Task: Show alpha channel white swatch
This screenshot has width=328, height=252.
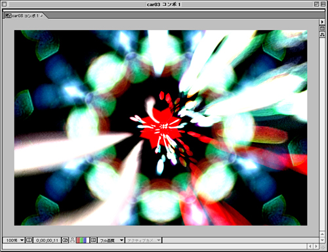Action: pos(88,240)
